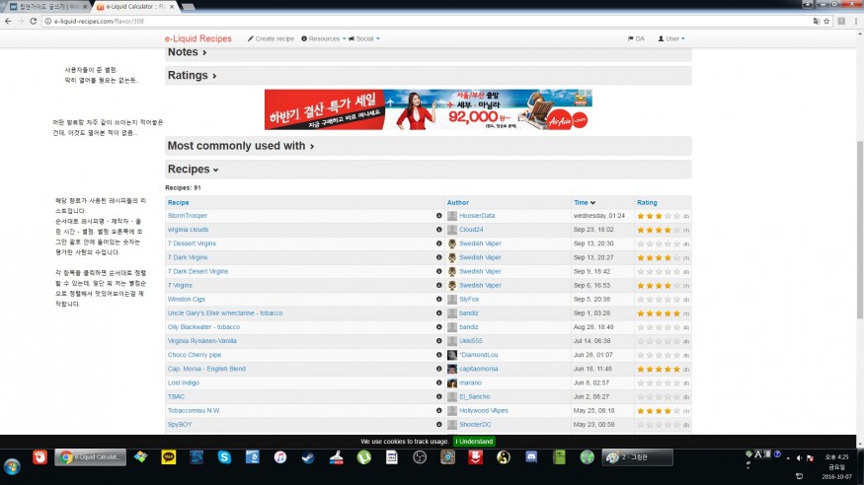Click the volume icon in system tray

click(x=799, y=457)
